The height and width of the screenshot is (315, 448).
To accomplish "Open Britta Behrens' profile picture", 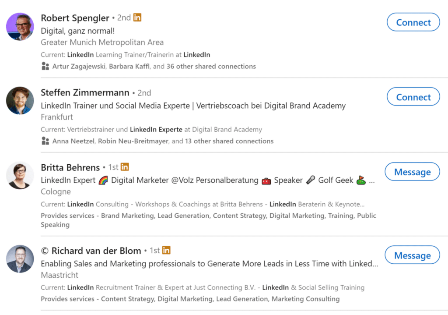I will (x=20, y=175).
